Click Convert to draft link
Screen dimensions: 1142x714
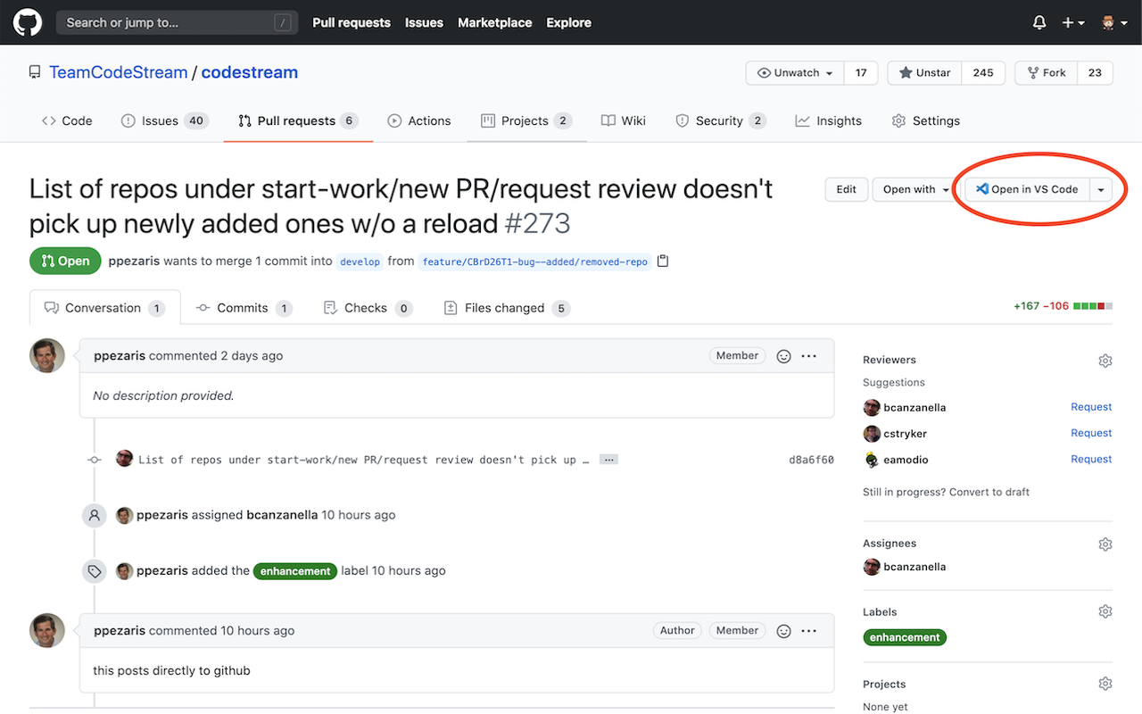pos(989,492)
